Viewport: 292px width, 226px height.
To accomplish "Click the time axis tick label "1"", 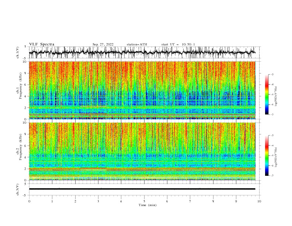I will tap(52, 201).
